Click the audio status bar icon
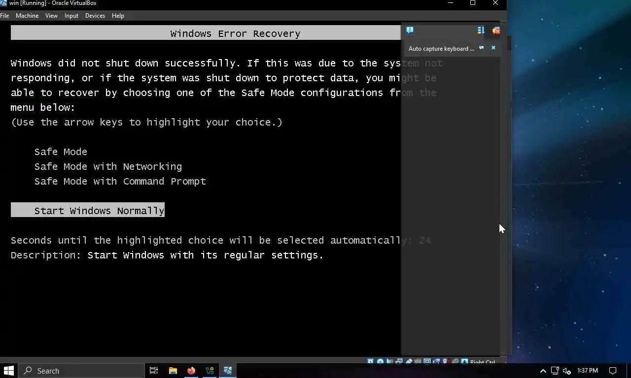The image size is (631, 378). pyautogui.click(x=389, y=362)
